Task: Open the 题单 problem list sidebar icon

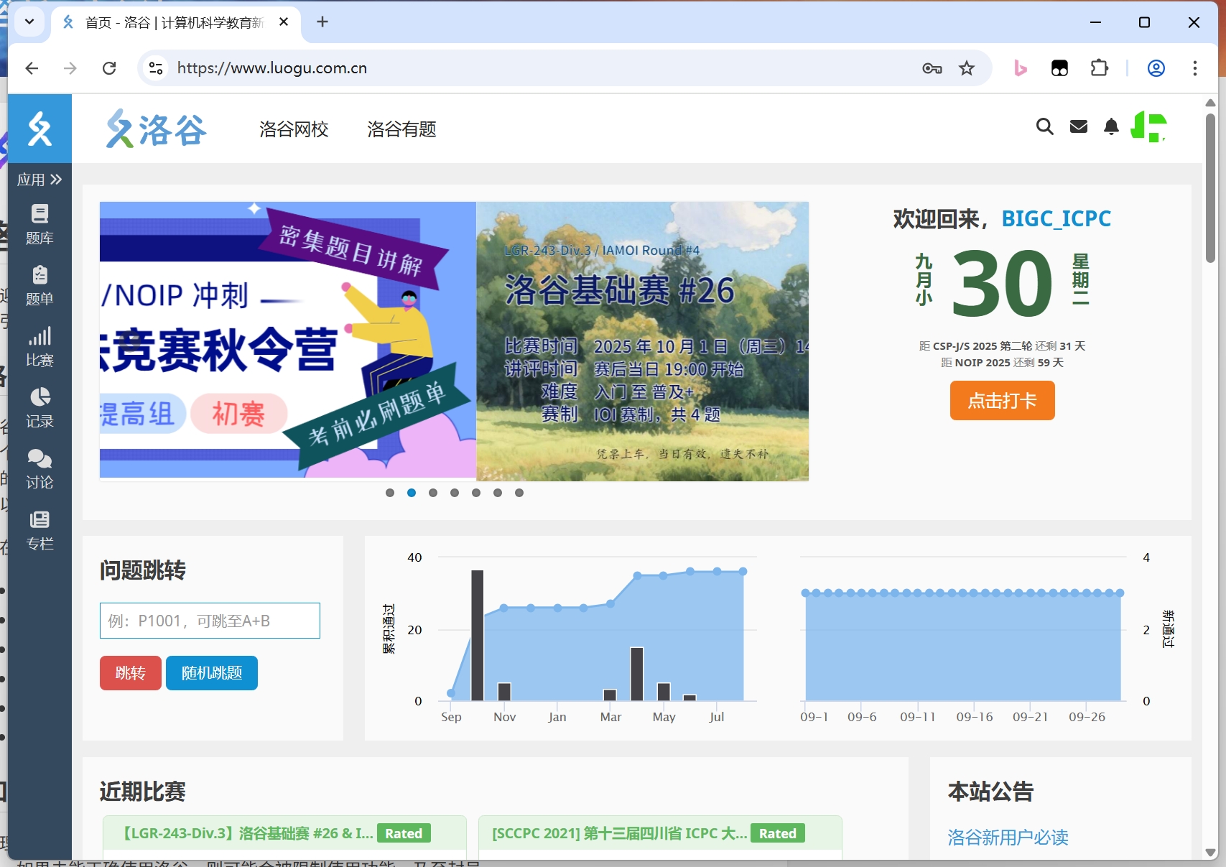Action: (x=40, y=284)
